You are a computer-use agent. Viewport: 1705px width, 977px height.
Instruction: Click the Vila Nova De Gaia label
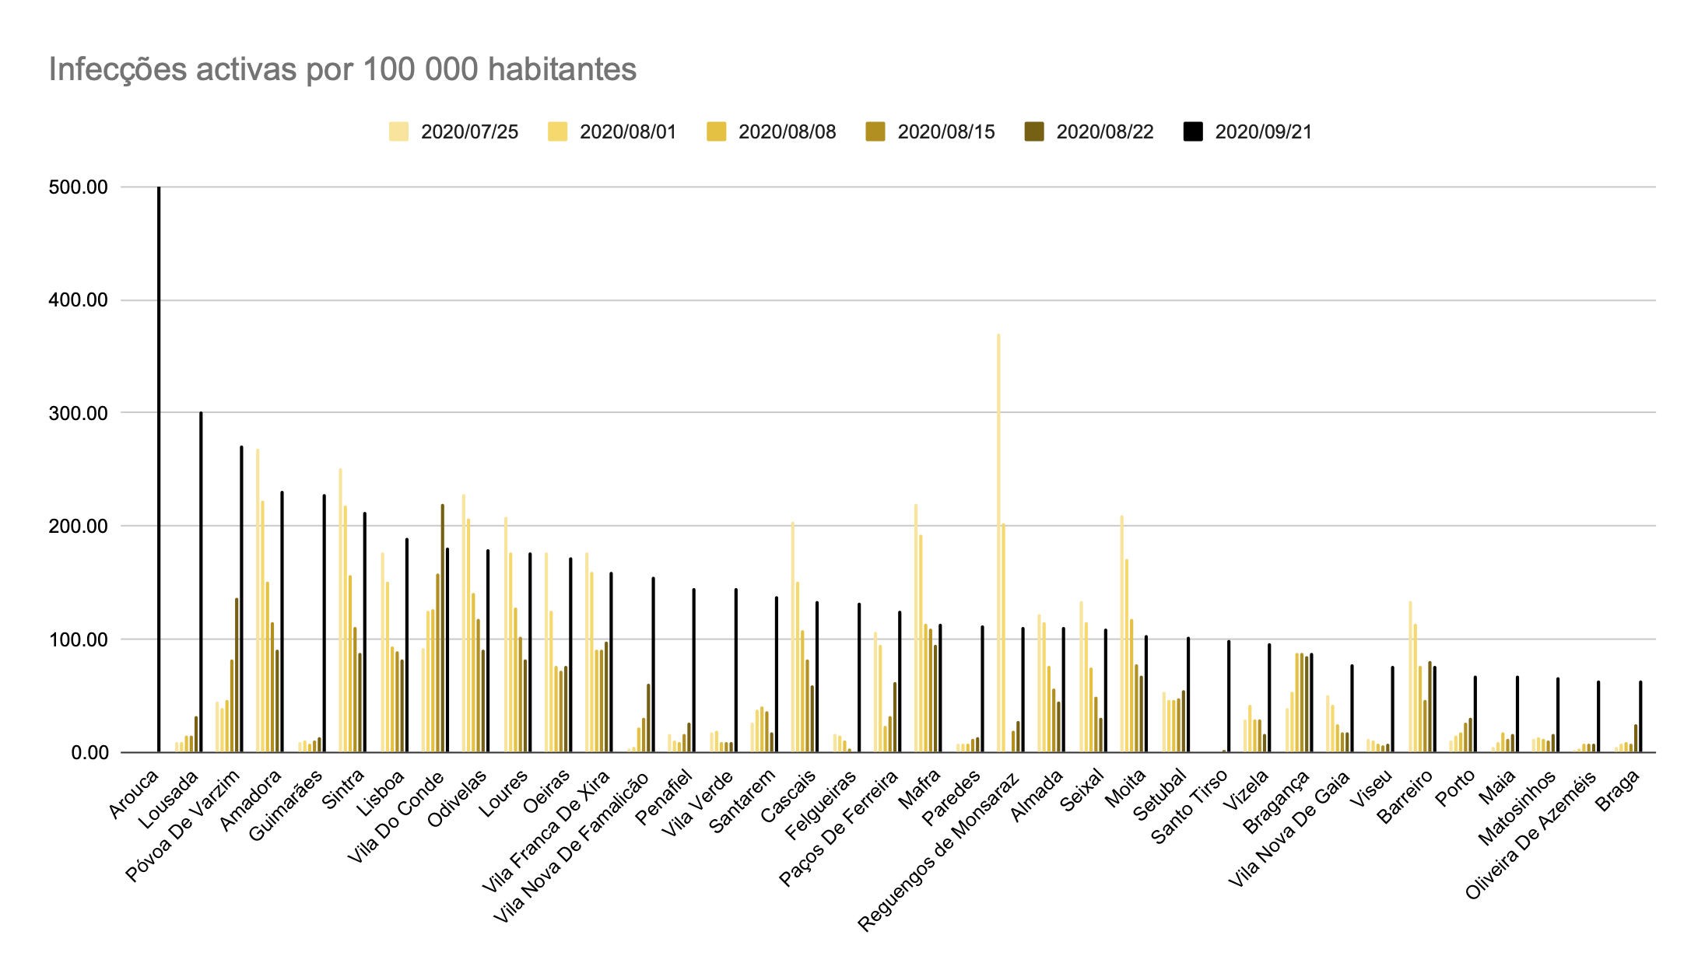pyautogui.click(x=1290, y=831)
